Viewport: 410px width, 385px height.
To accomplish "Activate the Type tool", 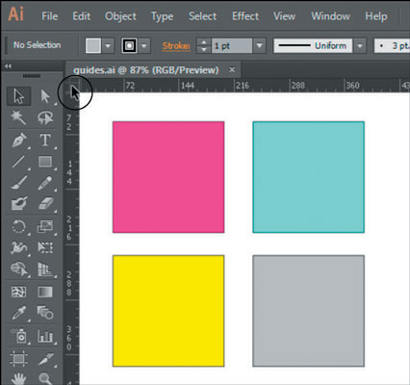I will 45,141.
